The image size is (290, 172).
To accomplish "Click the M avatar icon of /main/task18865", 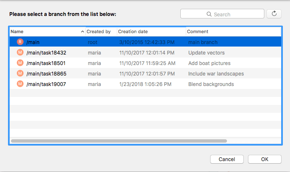I will tap(20, 73).
